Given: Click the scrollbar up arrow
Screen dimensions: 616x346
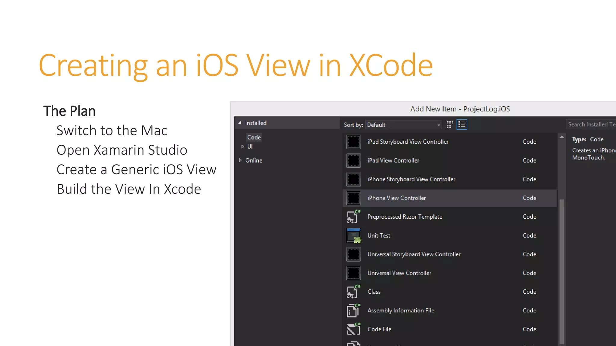Looking at the screenshot, I should (562, 137).
